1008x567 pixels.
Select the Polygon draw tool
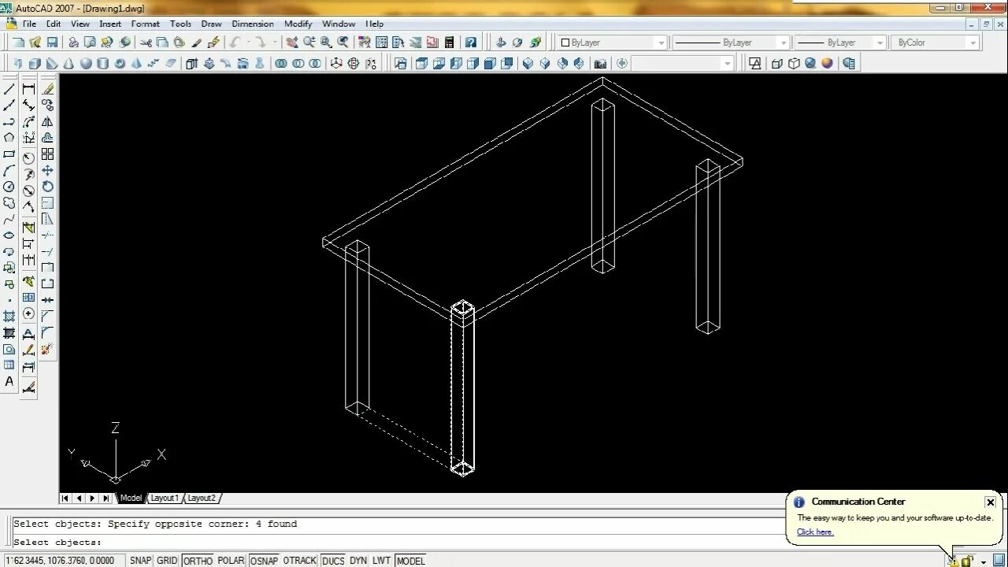(x=9, y=138)
